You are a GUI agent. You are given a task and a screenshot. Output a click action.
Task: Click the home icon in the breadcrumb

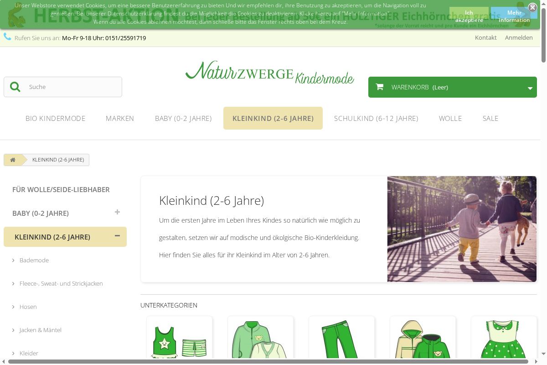tap(13, 160)
